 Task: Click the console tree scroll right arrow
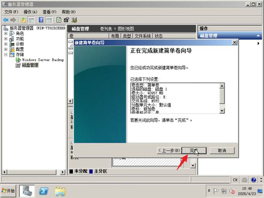click(63, 172)
